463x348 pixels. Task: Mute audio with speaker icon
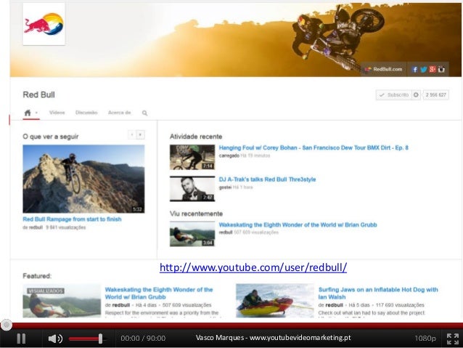(x=55, y=339)
